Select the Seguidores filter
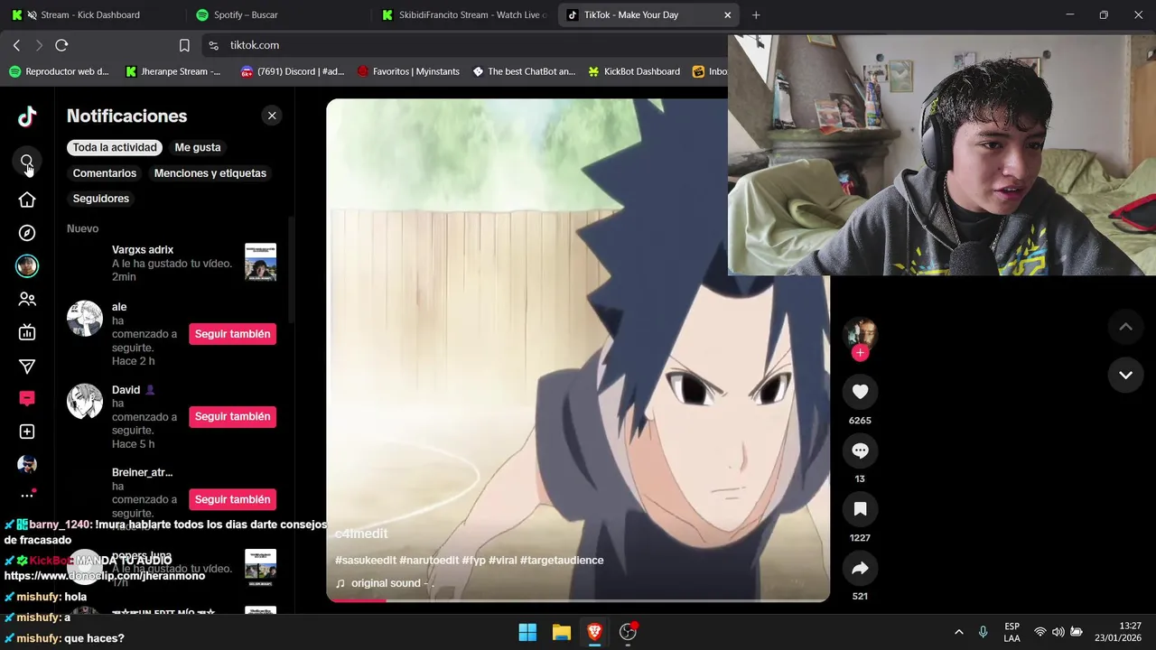Image resolution: width=1156 pixels, height=650 pixels. [x=101, y=199]
